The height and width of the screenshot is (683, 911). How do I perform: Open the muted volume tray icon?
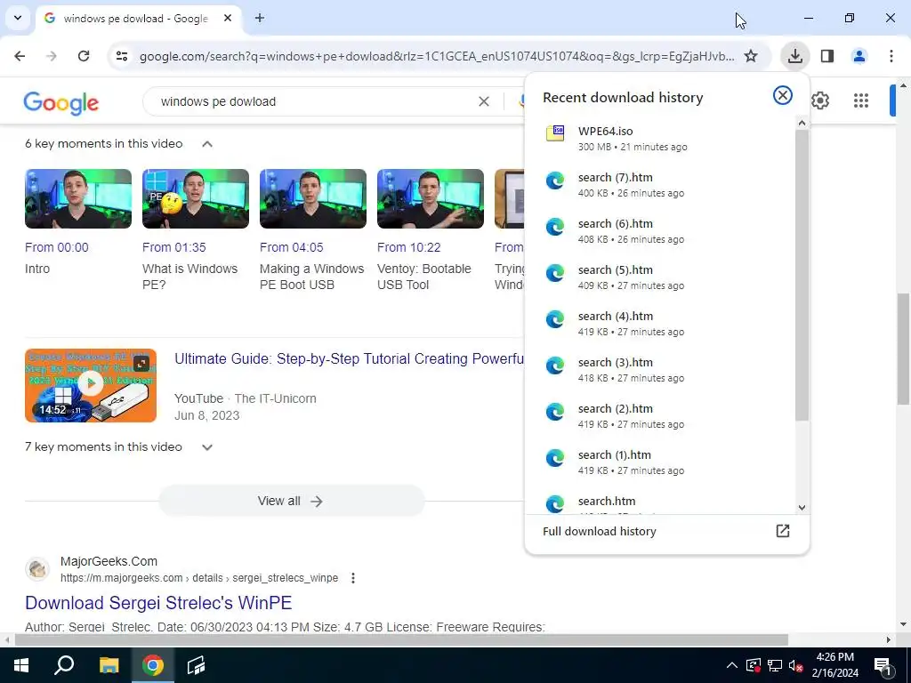(x=795, y=665)
